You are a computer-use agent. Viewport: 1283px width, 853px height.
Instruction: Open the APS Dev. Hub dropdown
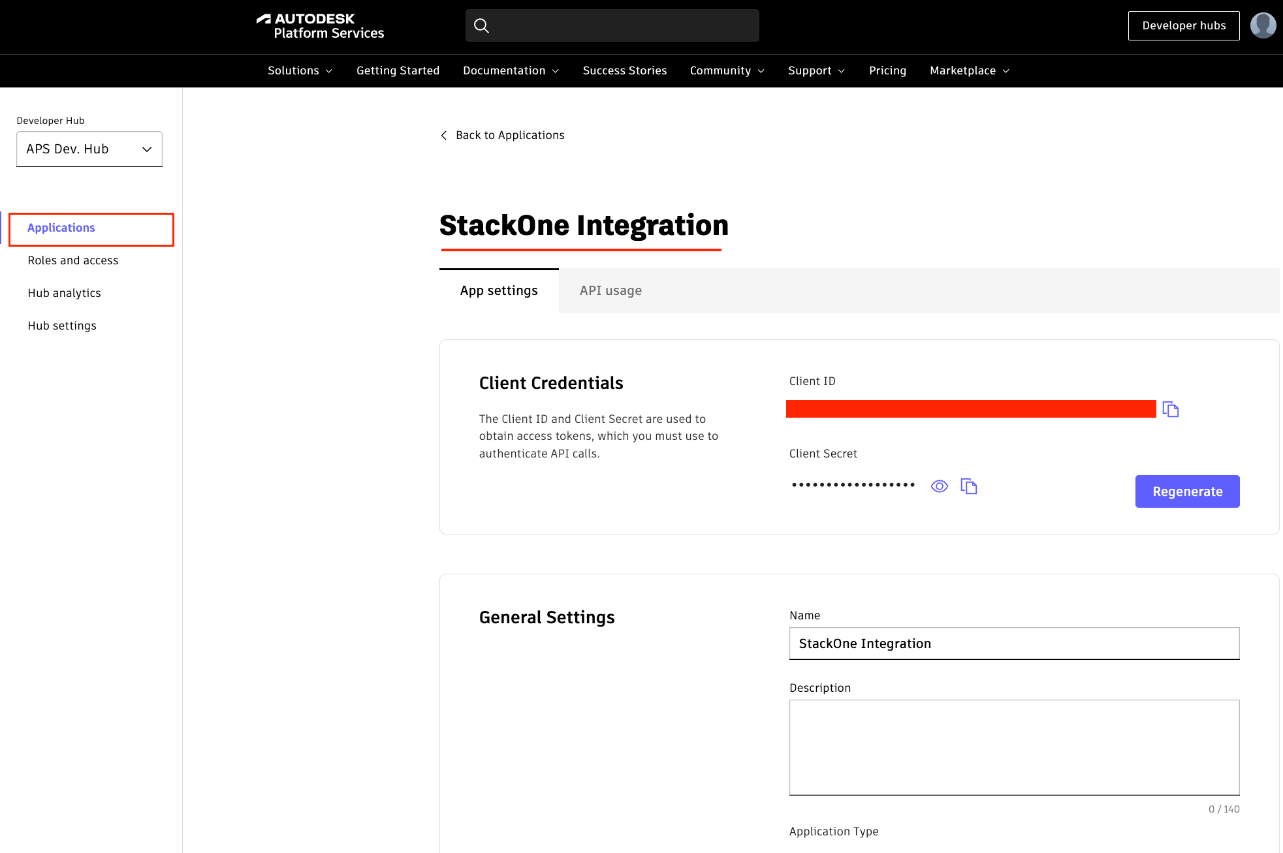(89, 149)
